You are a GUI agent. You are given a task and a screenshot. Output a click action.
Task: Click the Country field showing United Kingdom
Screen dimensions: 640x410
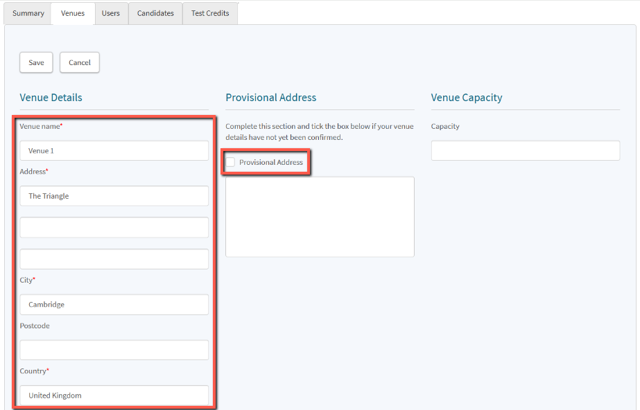coord(114,395)
